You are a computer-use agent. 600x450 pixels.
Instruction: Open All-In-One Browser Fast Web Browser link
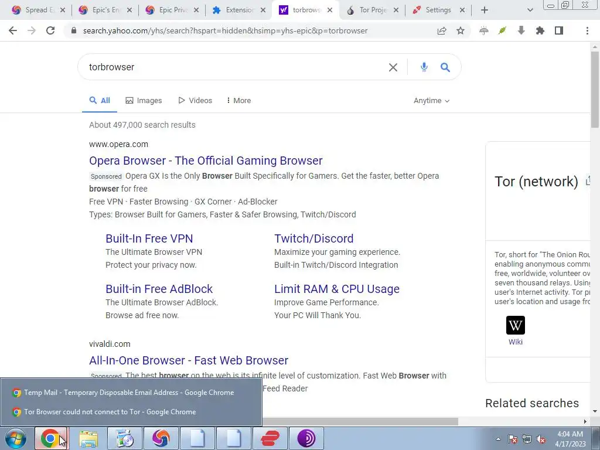189,360
